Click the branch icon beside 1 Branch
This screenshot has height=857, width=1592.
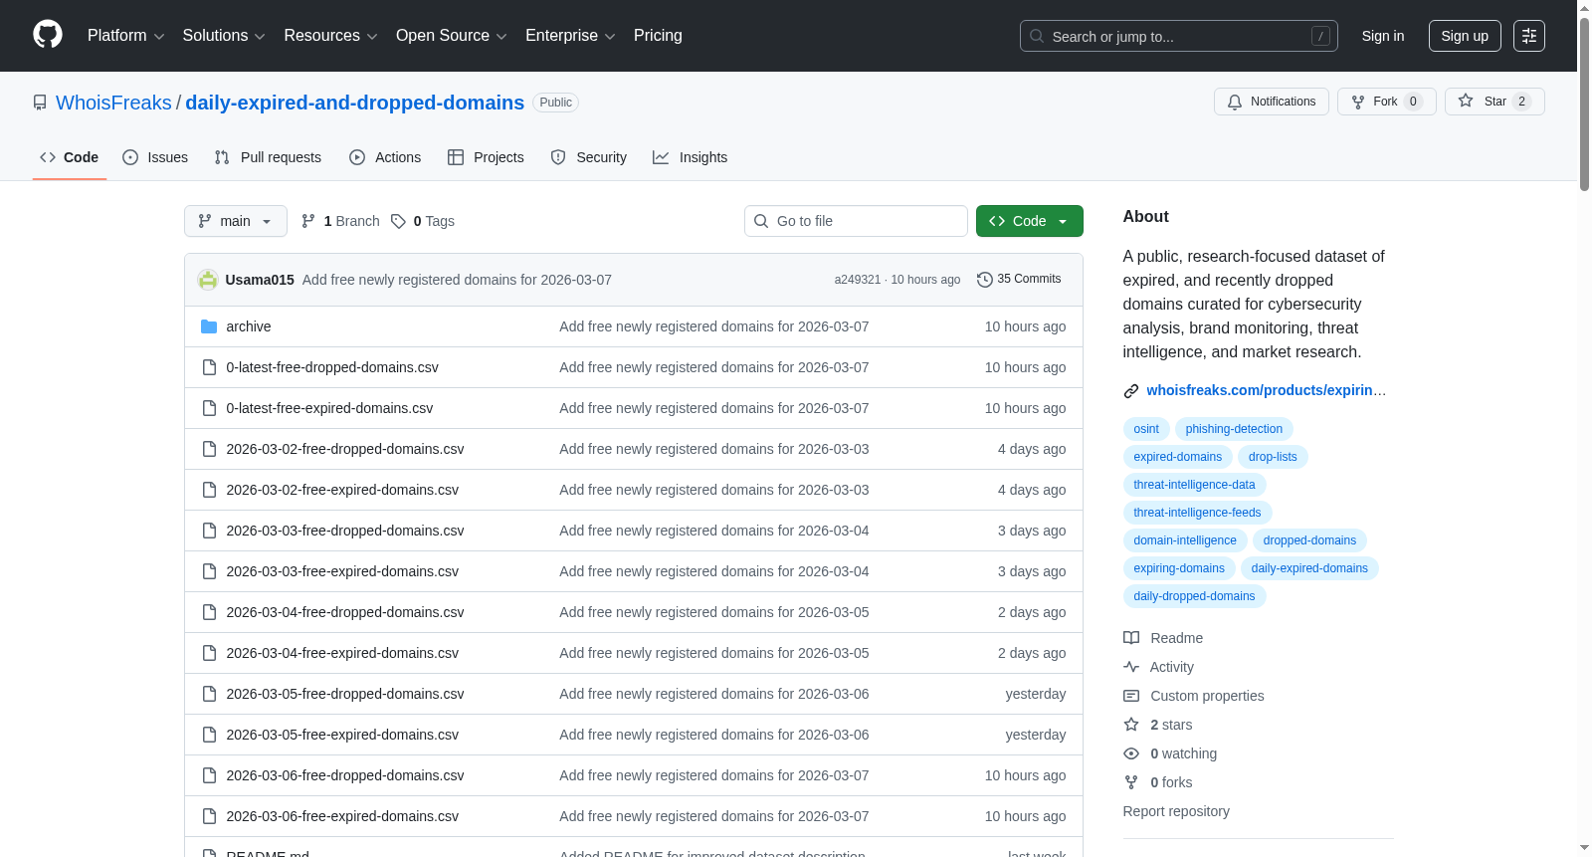[x=308, y=221]
